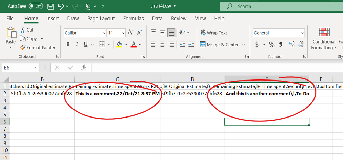The height and width of the screenshot is (160, 343).
Task: Click the Touch/Mouse Mode icon
Action: tap(88, 7)
